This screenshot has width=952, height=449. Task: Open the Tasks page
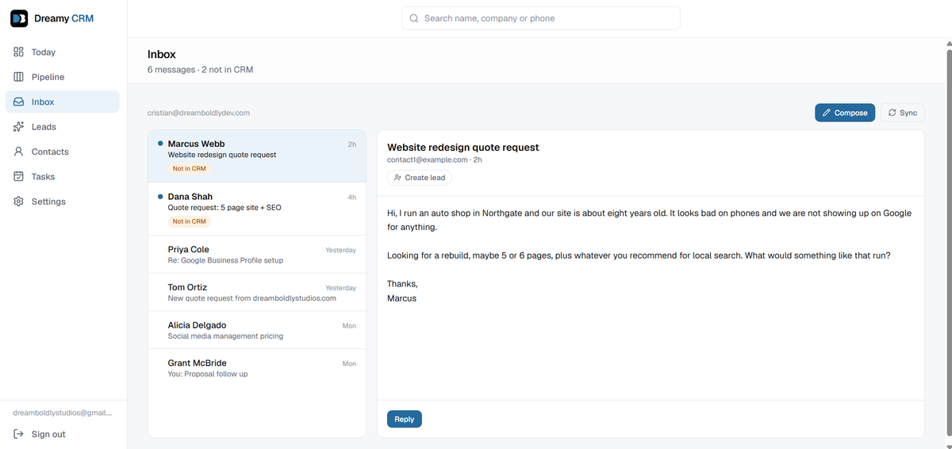[x=63, y=176]
